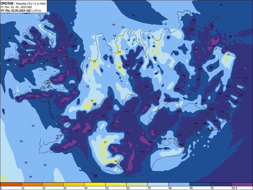Image resolution: width=253 pixels, height=190 pixels.
Task: Click the 'VT: Fös. 03.05.2024 16Z (+34 h)' line
Action: 21,11
